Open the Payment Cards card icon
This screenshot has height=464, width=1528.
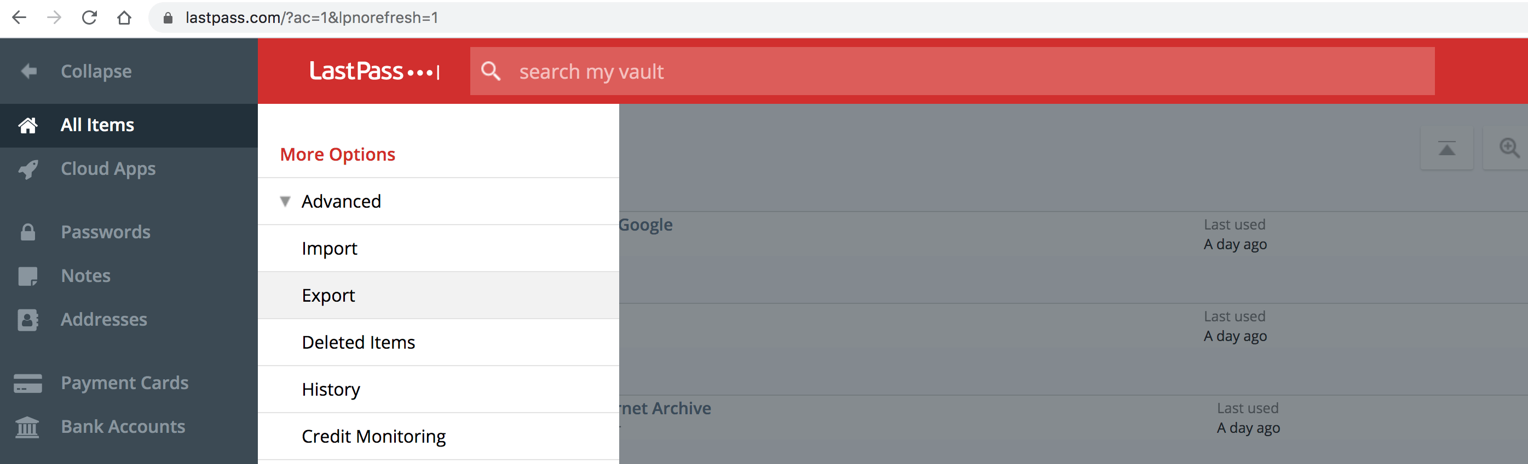point(28,383)
